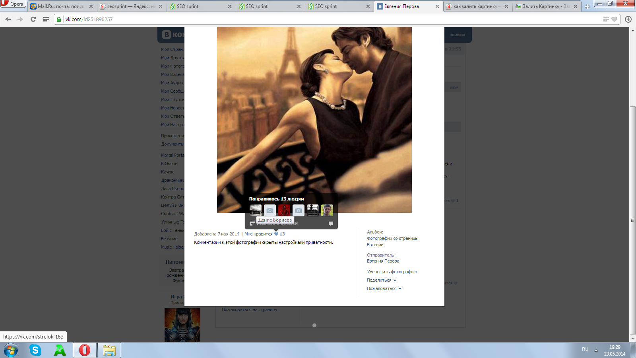Open Windows Explorer folder in taskbar
Viewport: 636px width, 358px height.
(109, 350)
